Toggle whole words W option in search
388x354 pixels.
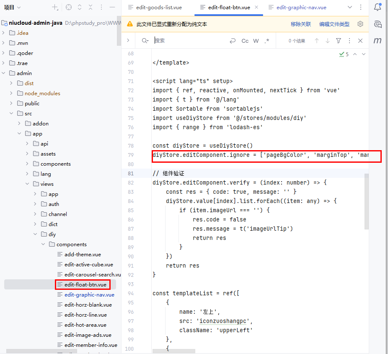click(x=256, y=41)
